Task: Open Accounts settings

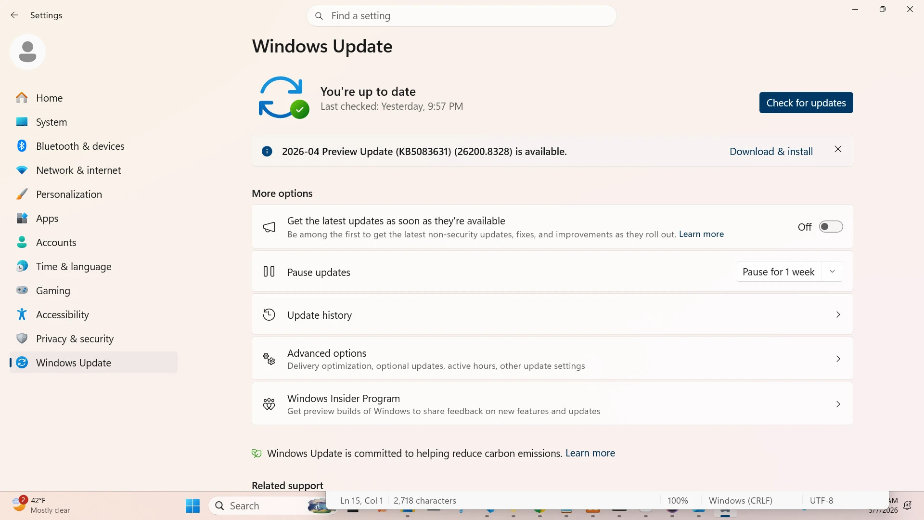Action: click(94, 242)
